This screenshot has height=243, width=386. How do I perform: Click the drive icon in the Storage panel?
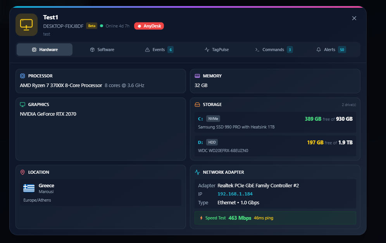click(198, 104)
